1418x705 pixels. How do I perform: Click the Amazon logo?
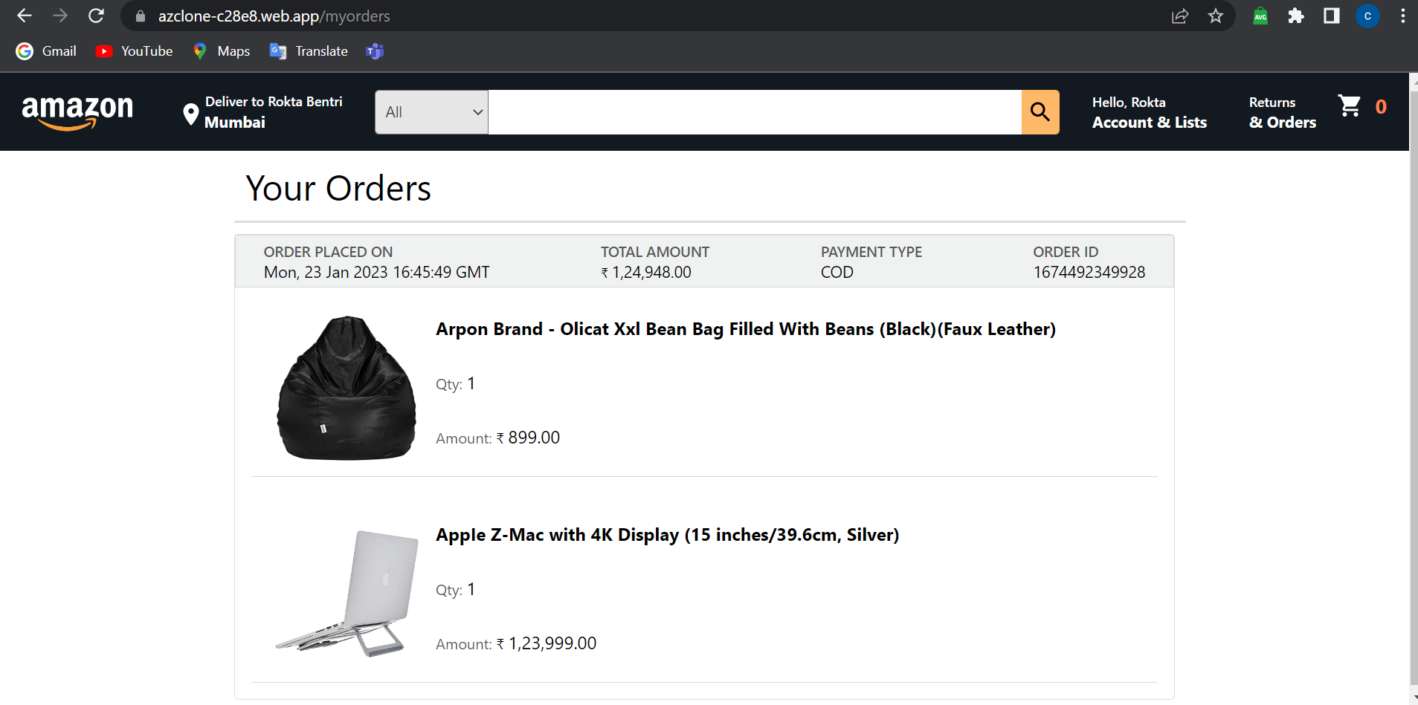pos(77,111)
